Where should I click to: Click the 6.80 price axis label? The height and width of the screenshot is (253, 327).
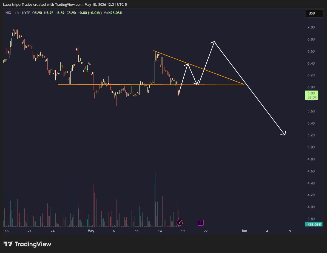click(311, 39)
